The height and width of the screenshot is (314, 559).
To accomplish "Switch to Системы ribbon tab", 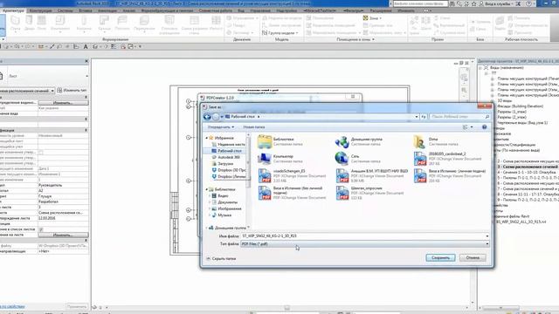I will coord(66,10).
